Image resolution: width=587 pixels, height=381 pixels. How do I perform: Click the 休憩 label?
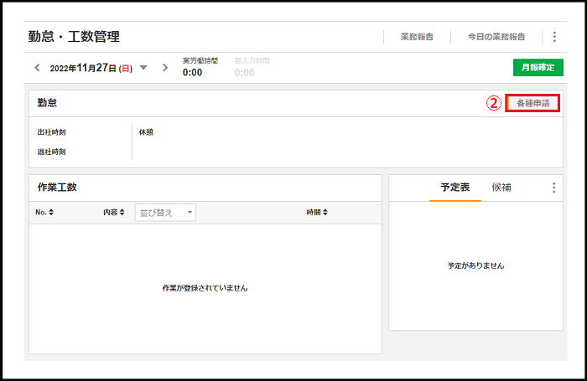146,132
